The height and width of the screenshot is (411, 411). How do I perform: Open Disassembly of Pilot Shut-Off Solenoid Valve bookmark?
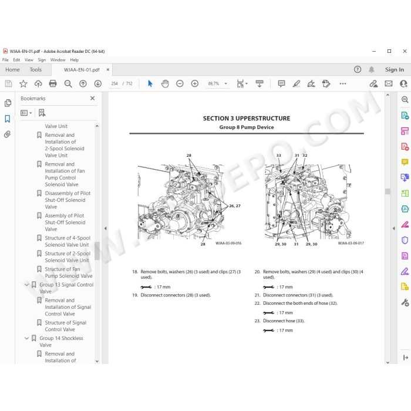[x=68, y=200]
